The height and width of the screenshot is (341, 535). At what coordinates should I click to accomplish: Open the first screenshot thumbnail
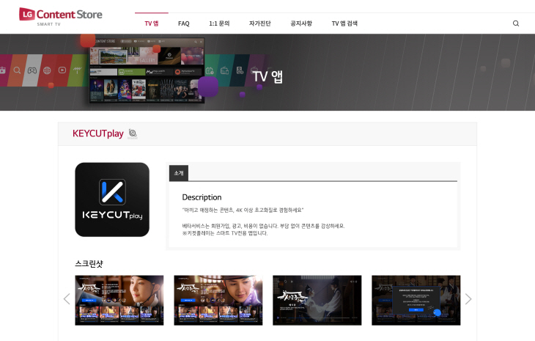(119, 301)
